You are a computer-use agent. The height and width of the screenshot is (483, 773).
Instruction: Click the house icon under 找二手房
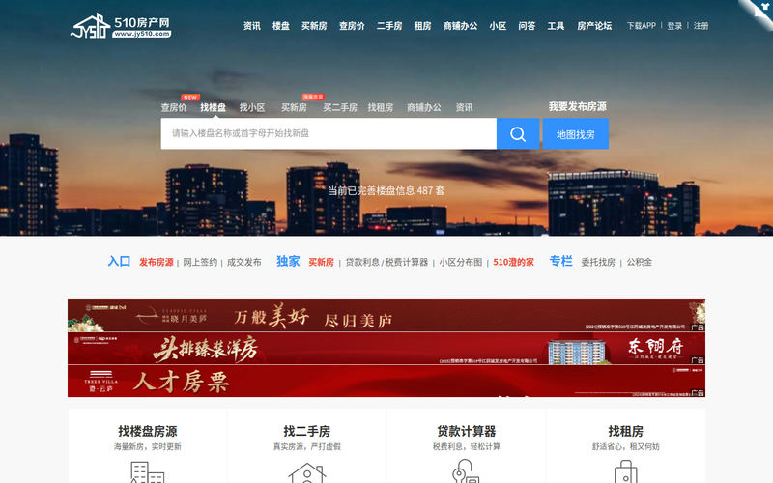(306, 472)
